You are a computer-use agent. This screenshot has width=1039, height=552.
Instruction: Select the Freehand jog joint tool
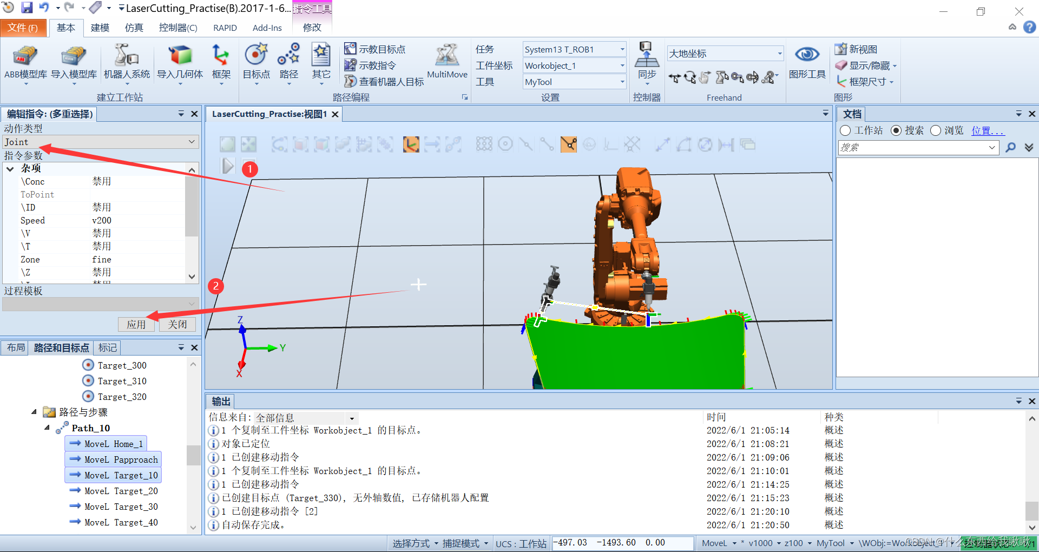point(721,78)
